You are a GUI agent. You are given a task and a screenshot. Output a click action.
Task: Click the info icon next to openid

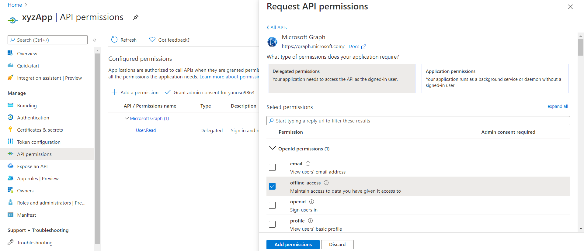point(311,201)
